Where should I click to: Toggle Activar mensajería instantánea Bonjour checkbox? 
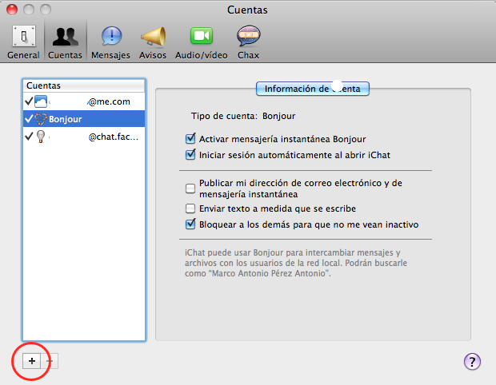pos(190,139)
